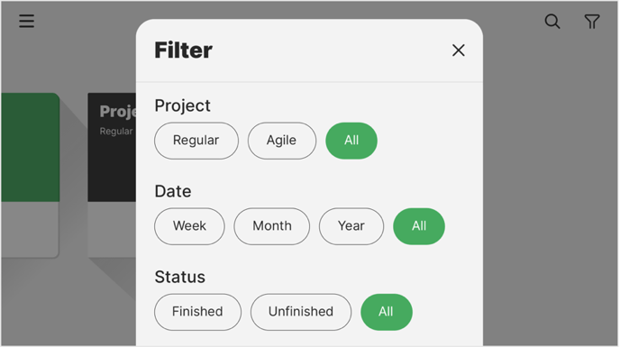
Task: Click the funnel filter icon
Action: coord(592,22)
